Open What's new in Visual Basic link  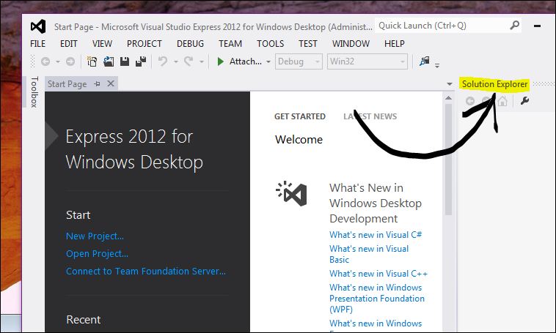369,254
